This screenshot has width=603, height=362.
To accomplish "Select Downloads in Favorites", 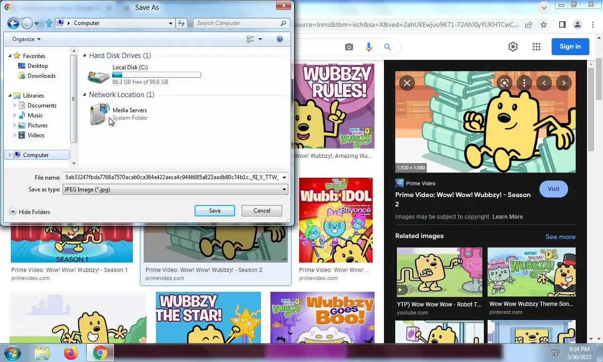I will 37,76.
